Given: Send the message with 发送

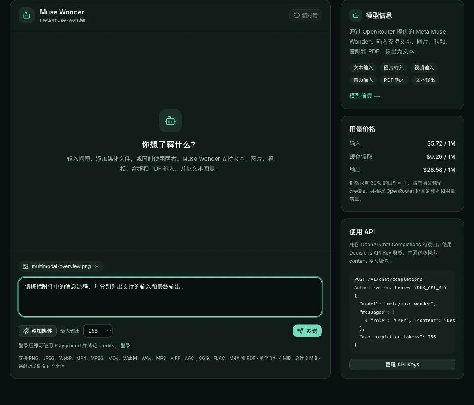Looking at the screenshot, I should (x=307, y=331).
